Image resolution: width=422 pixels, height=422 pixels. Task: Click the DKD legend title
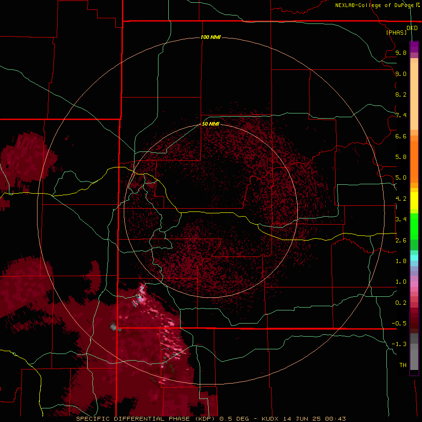click(412, 28)
